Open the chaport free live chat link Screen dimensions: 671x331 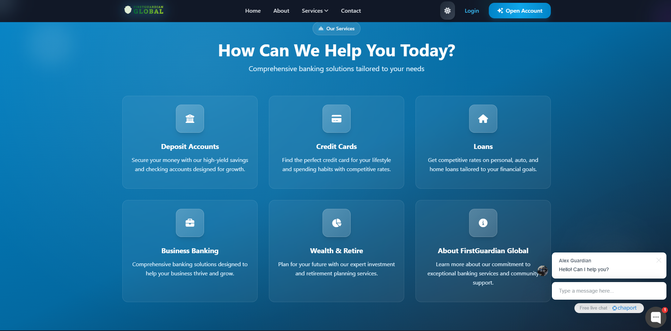(x=625, y=308)
